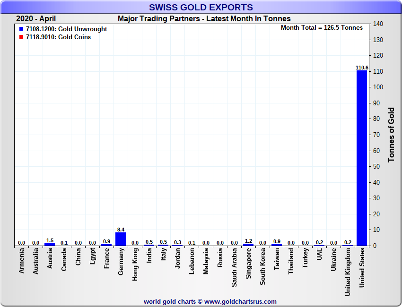This screenshot has height=307, width=402.
Task: Click the 7118.9010: Gold Coins legend text
Action: click(x=58, y=37)
